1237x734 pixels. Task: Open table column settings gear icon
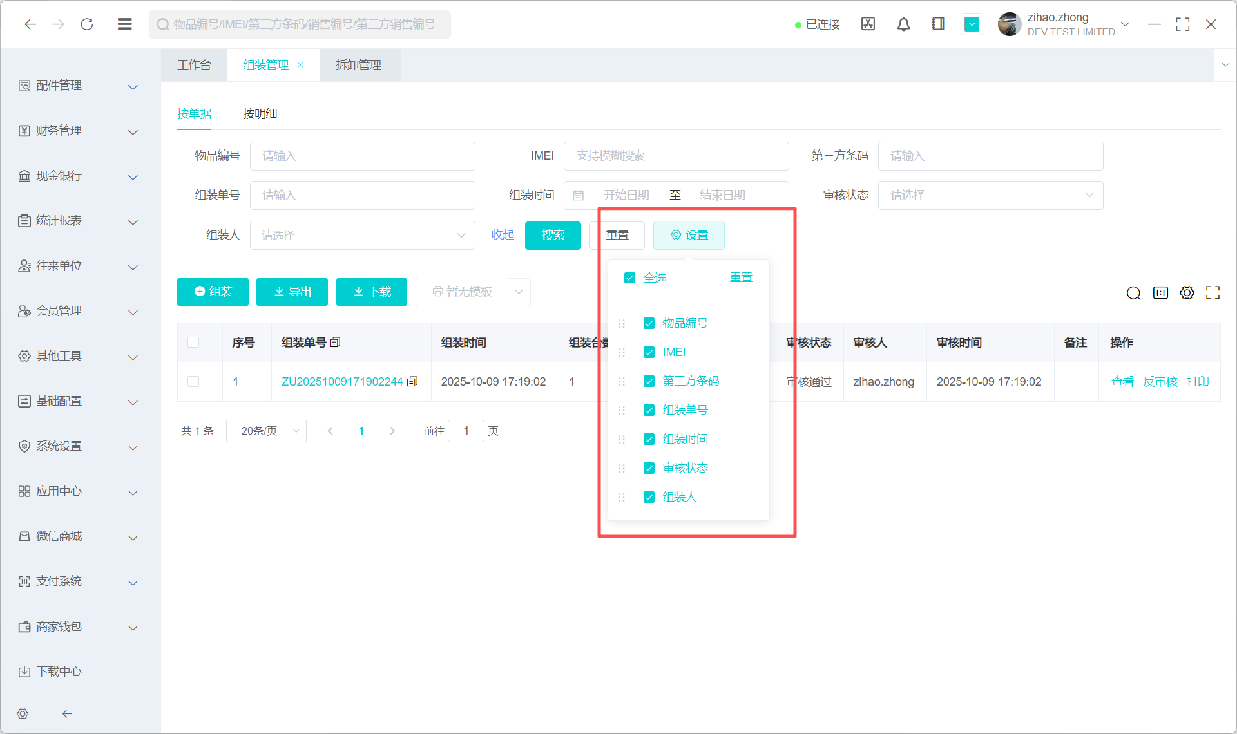1187,293
